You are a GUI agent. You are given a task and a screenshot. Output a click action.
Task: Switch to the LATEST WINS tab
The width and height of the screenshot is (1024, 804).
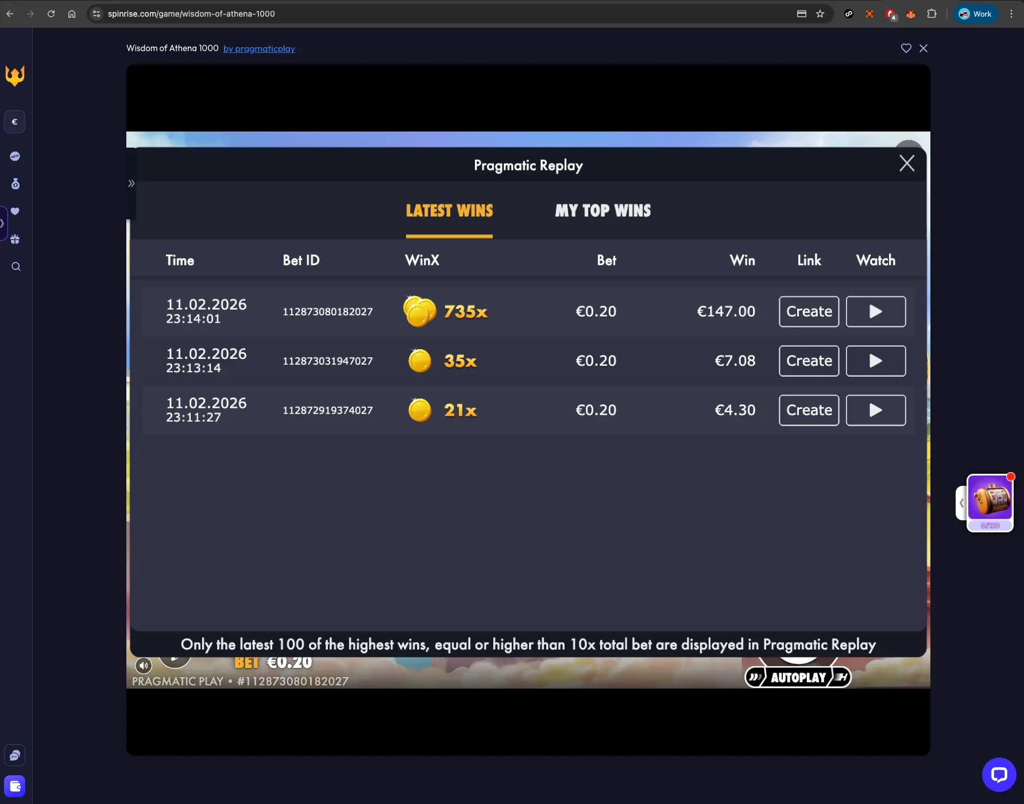[449, 211]
